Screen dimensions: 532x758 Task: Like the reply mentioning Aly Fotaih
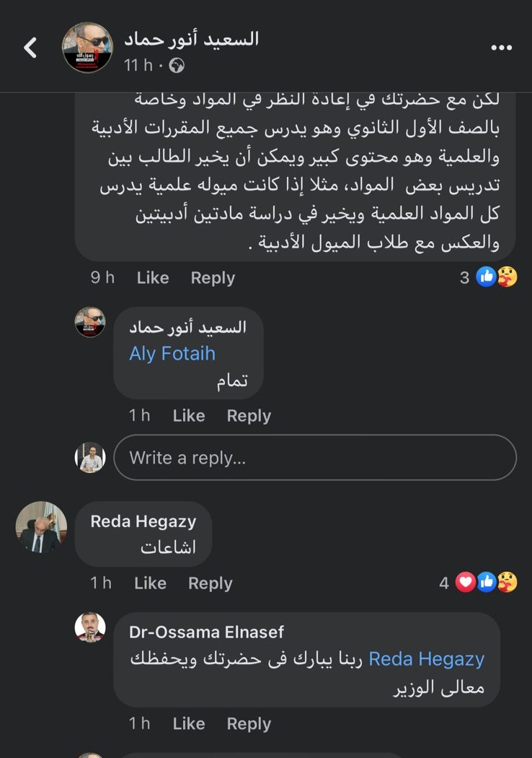189,416
